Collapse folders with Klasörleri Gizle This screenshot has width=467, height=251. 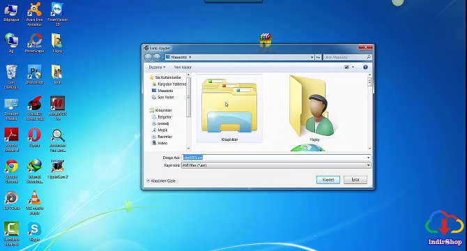tap(161, 181)
